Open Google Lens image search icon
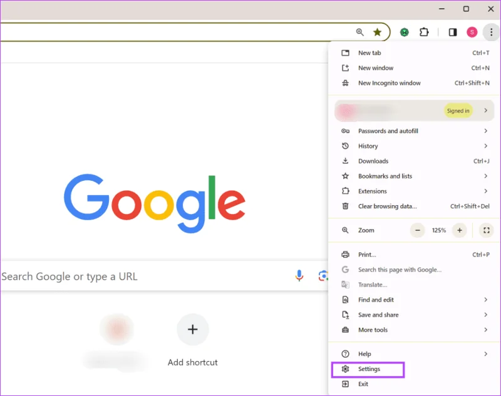This screenshot has width=501, height=396. (323, 276)
